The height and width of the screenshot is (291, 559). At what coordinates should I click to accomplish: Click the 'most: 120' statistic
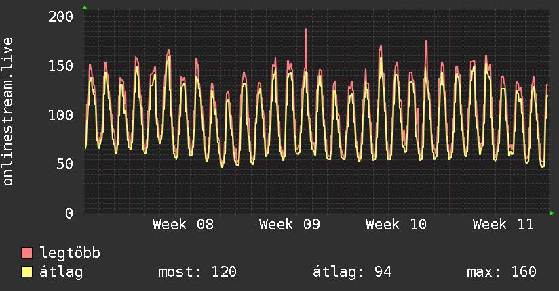(197, 272)
